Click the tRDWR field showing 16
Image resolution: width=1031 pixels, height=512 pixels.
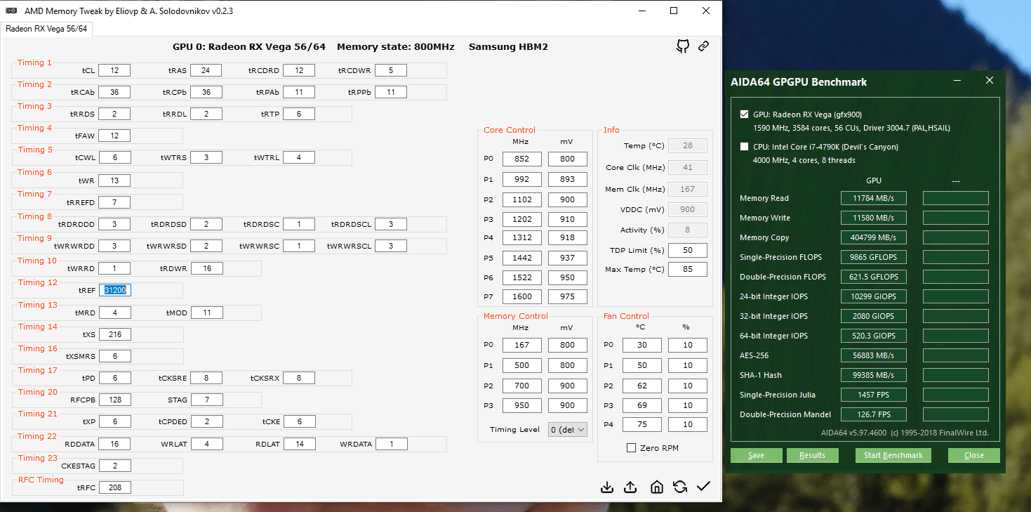206,268
